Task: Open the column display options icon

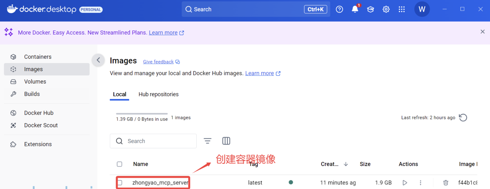Action: coord(226,141)
